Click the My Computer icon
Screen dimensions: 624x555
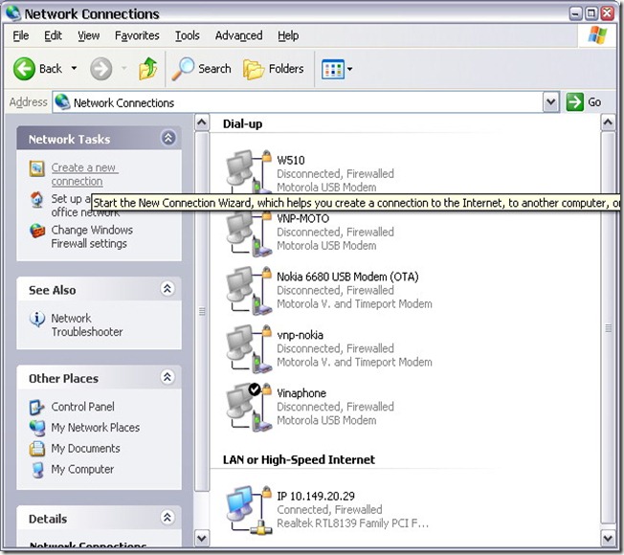pos(38,470)
